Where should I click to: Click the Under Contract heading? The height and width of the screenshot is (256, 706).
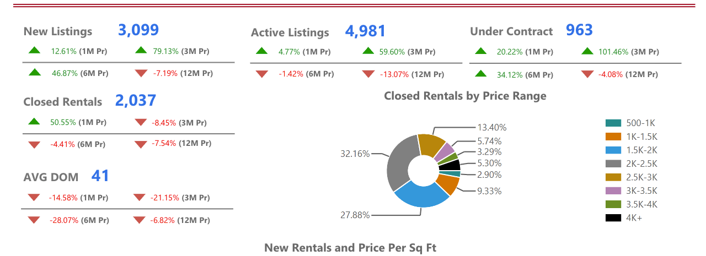coord(511,31)
